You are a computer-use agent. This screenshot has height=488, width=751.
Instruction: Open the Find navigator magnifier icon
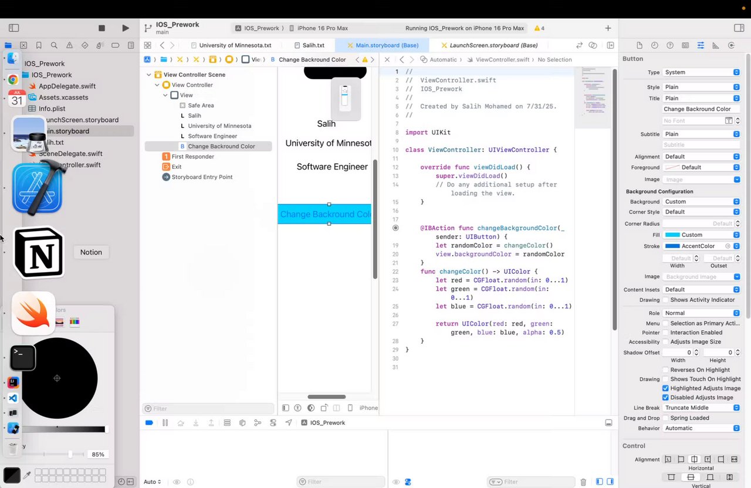tap(54, 45)
